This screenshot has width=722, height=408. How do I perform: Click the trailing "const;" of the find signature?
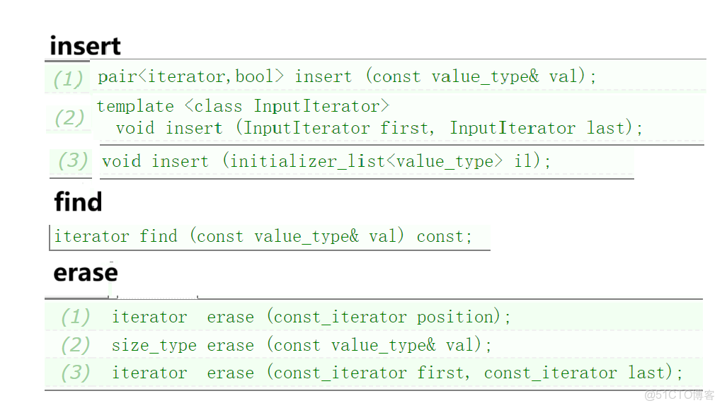(x=444, y=236)
